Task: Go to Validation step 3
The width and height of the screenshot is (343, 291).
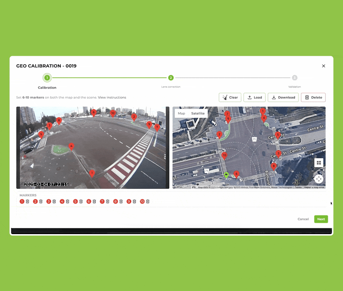Action: tap(294, 78)
